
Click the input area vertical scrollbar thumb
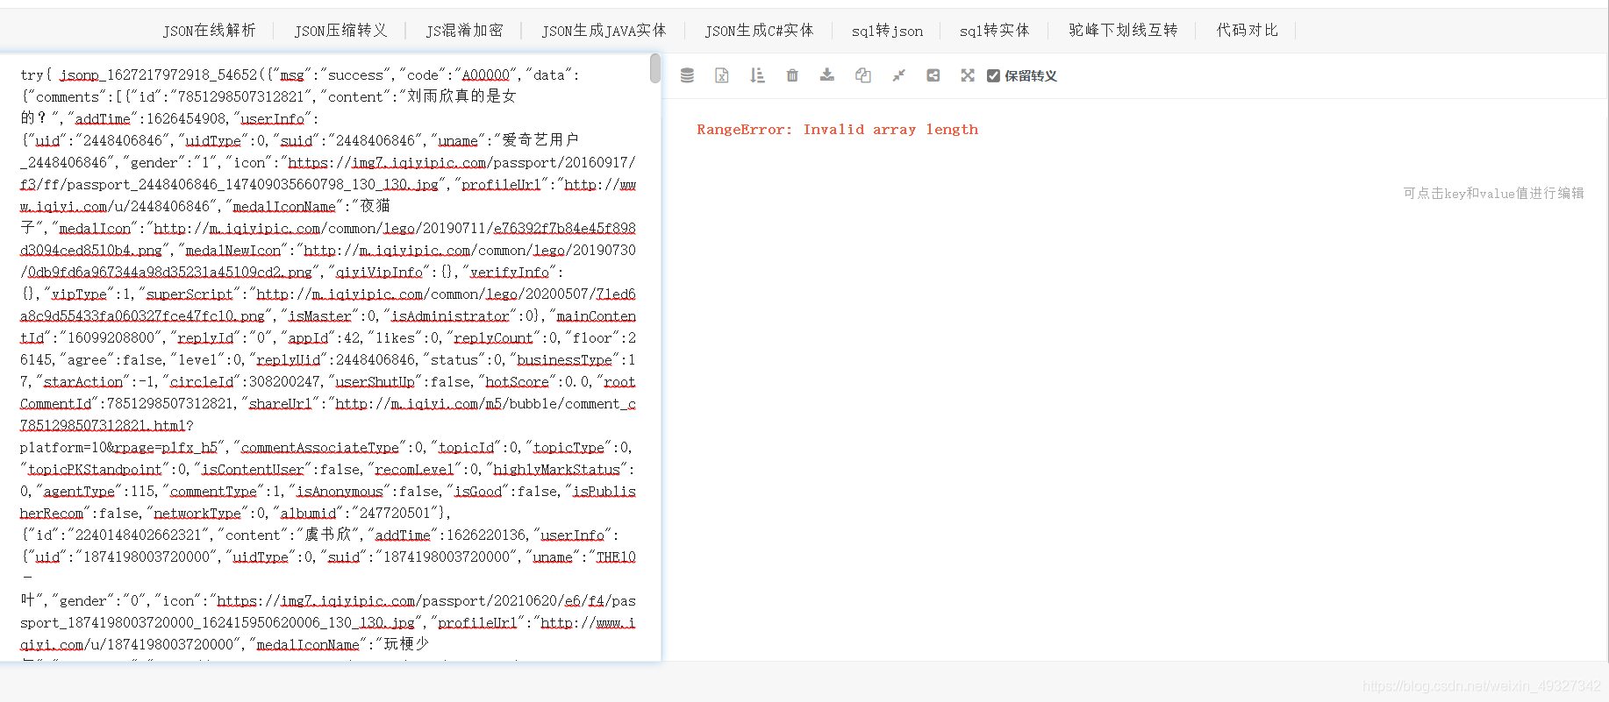click(x=654, y=68)
